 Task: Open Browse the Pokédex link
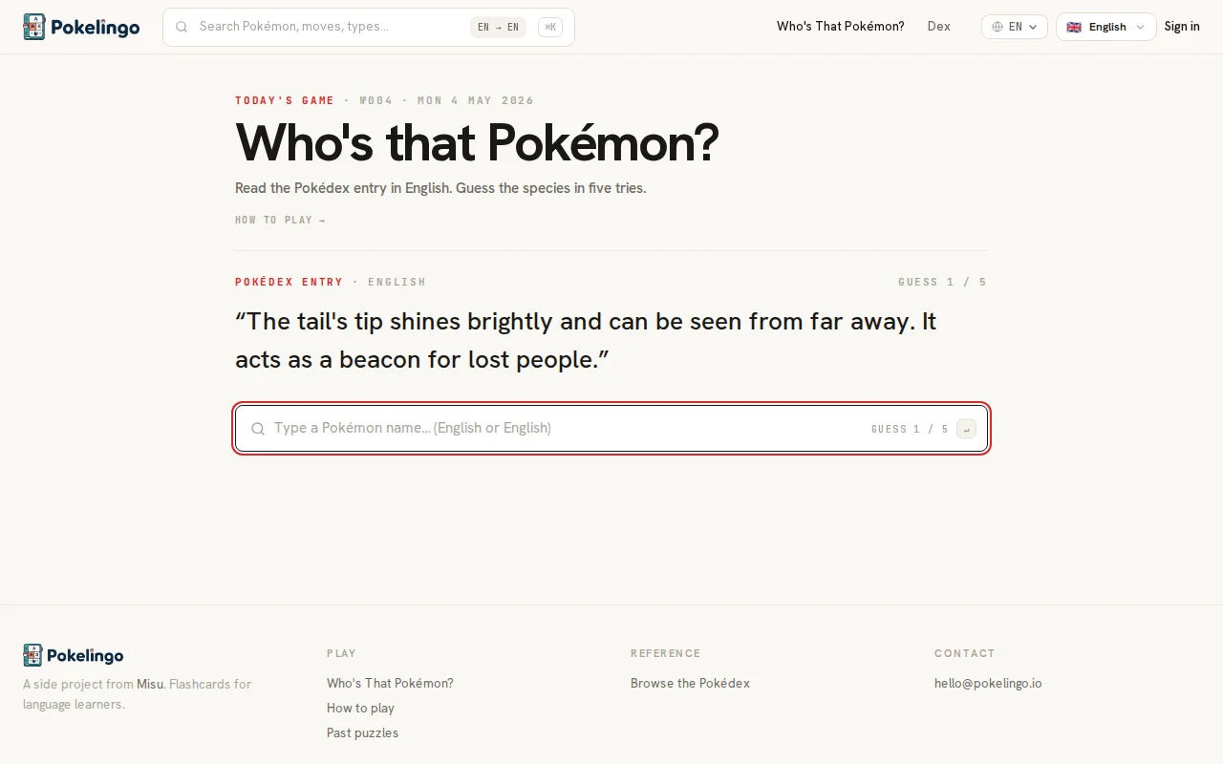click(690, 683)
